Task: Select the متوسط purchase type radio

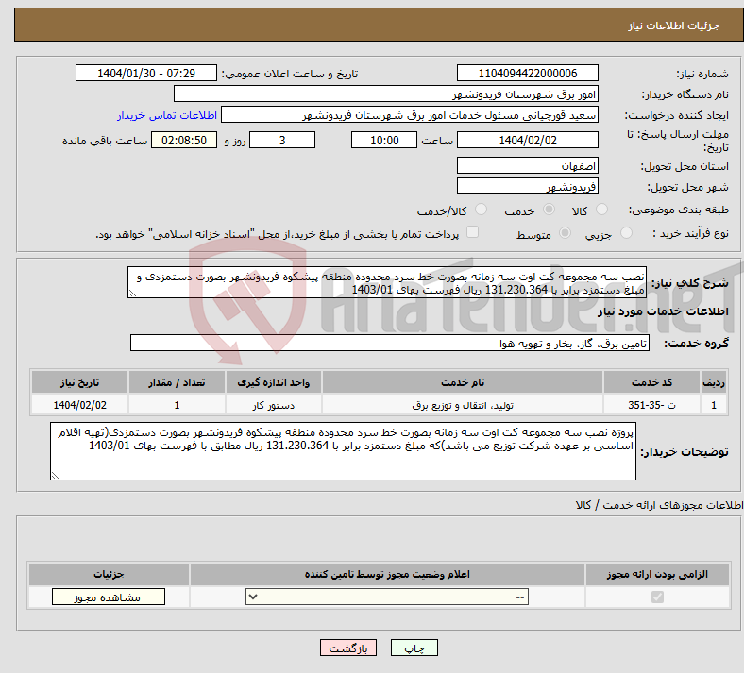Action: (x=565, y=232)
